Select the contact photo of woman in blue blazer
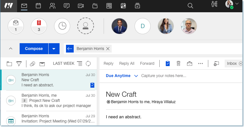The width and height of the screenshot is (244, 127). (166, 26)
